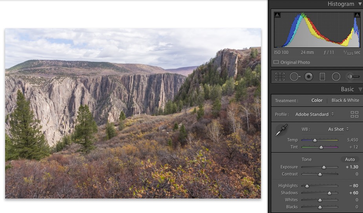
Task: Click the Highlights label
Action: click(288, 186)
